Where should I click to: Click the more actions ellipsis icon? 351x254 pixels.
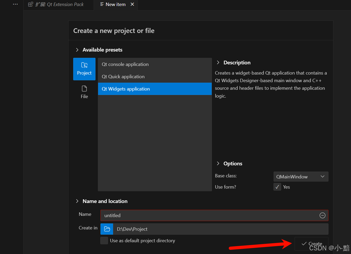click(x=15, y=4)
